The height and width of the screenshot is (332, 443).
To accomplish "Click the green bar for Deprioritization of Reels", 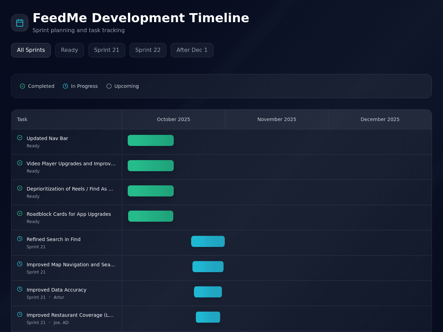I will click(151, 191).
